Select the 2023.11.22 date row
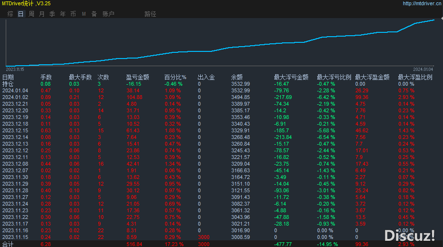443x247 pixels. tap(221, 217)
